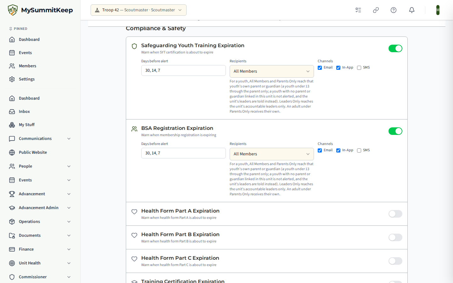Open the checklist icon in the top bar
This screenshot has height=283, width=453.
358,10
